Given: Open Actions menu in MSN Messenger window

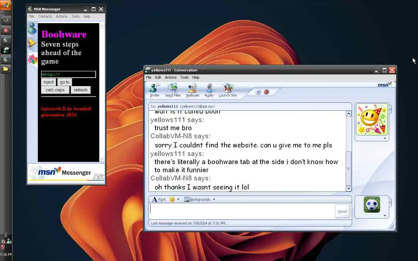Looking at the screenshot, I should 62,16.
